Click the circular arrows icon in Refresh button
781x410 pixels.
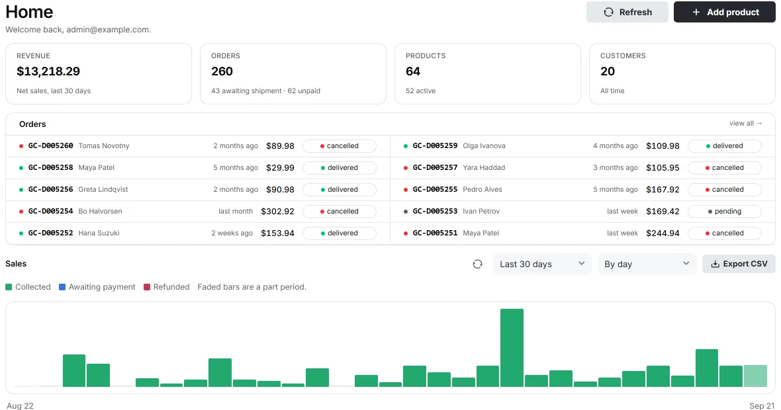tap(609, 12)
